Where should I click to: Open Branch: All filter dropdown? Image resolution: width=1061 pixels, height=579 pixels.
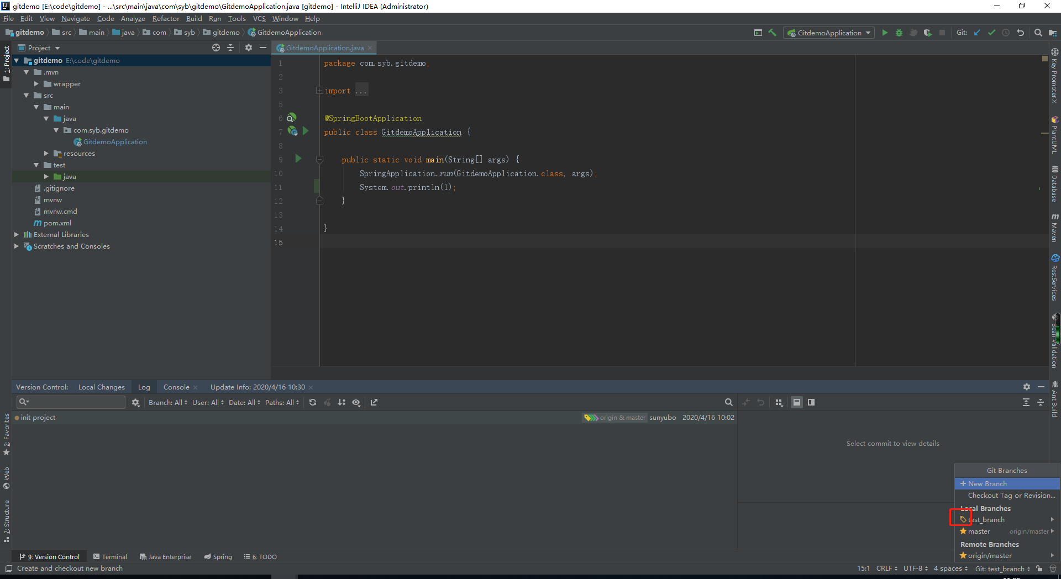point(168,402)
